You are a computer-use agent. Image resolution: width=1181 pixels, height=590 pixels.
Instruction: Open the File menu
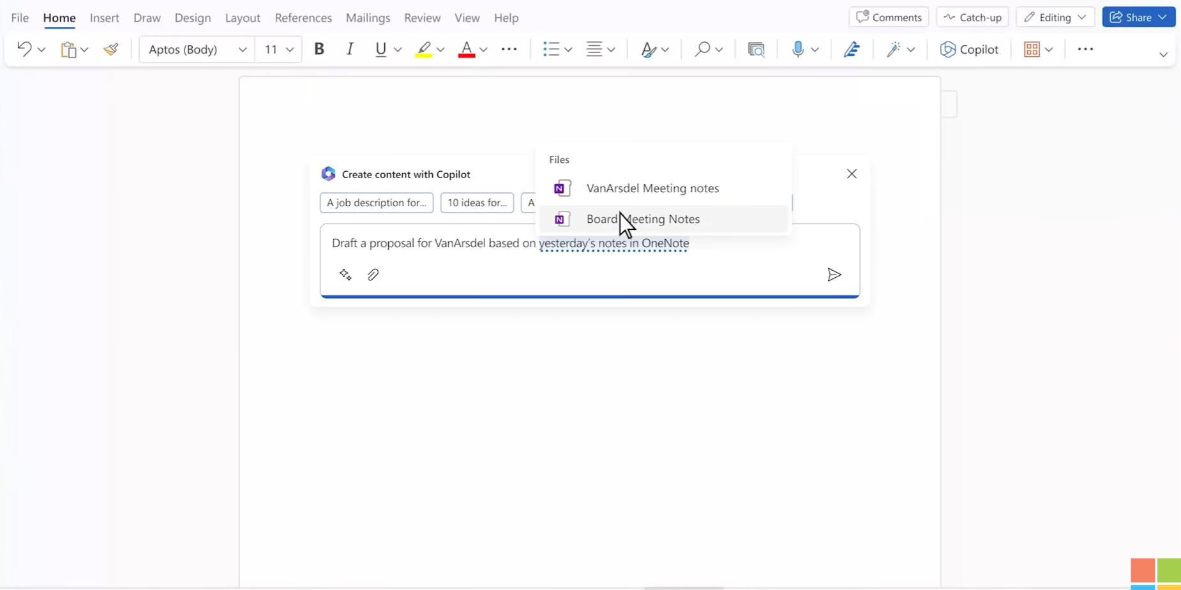click(x=20, y=18)
